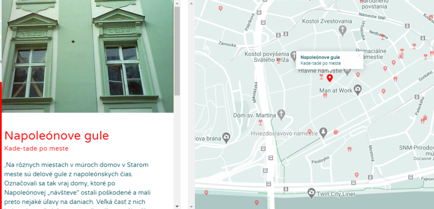Click the coffee cup icon near Hviezdoslavovo námestie

[x=336, y=132]
